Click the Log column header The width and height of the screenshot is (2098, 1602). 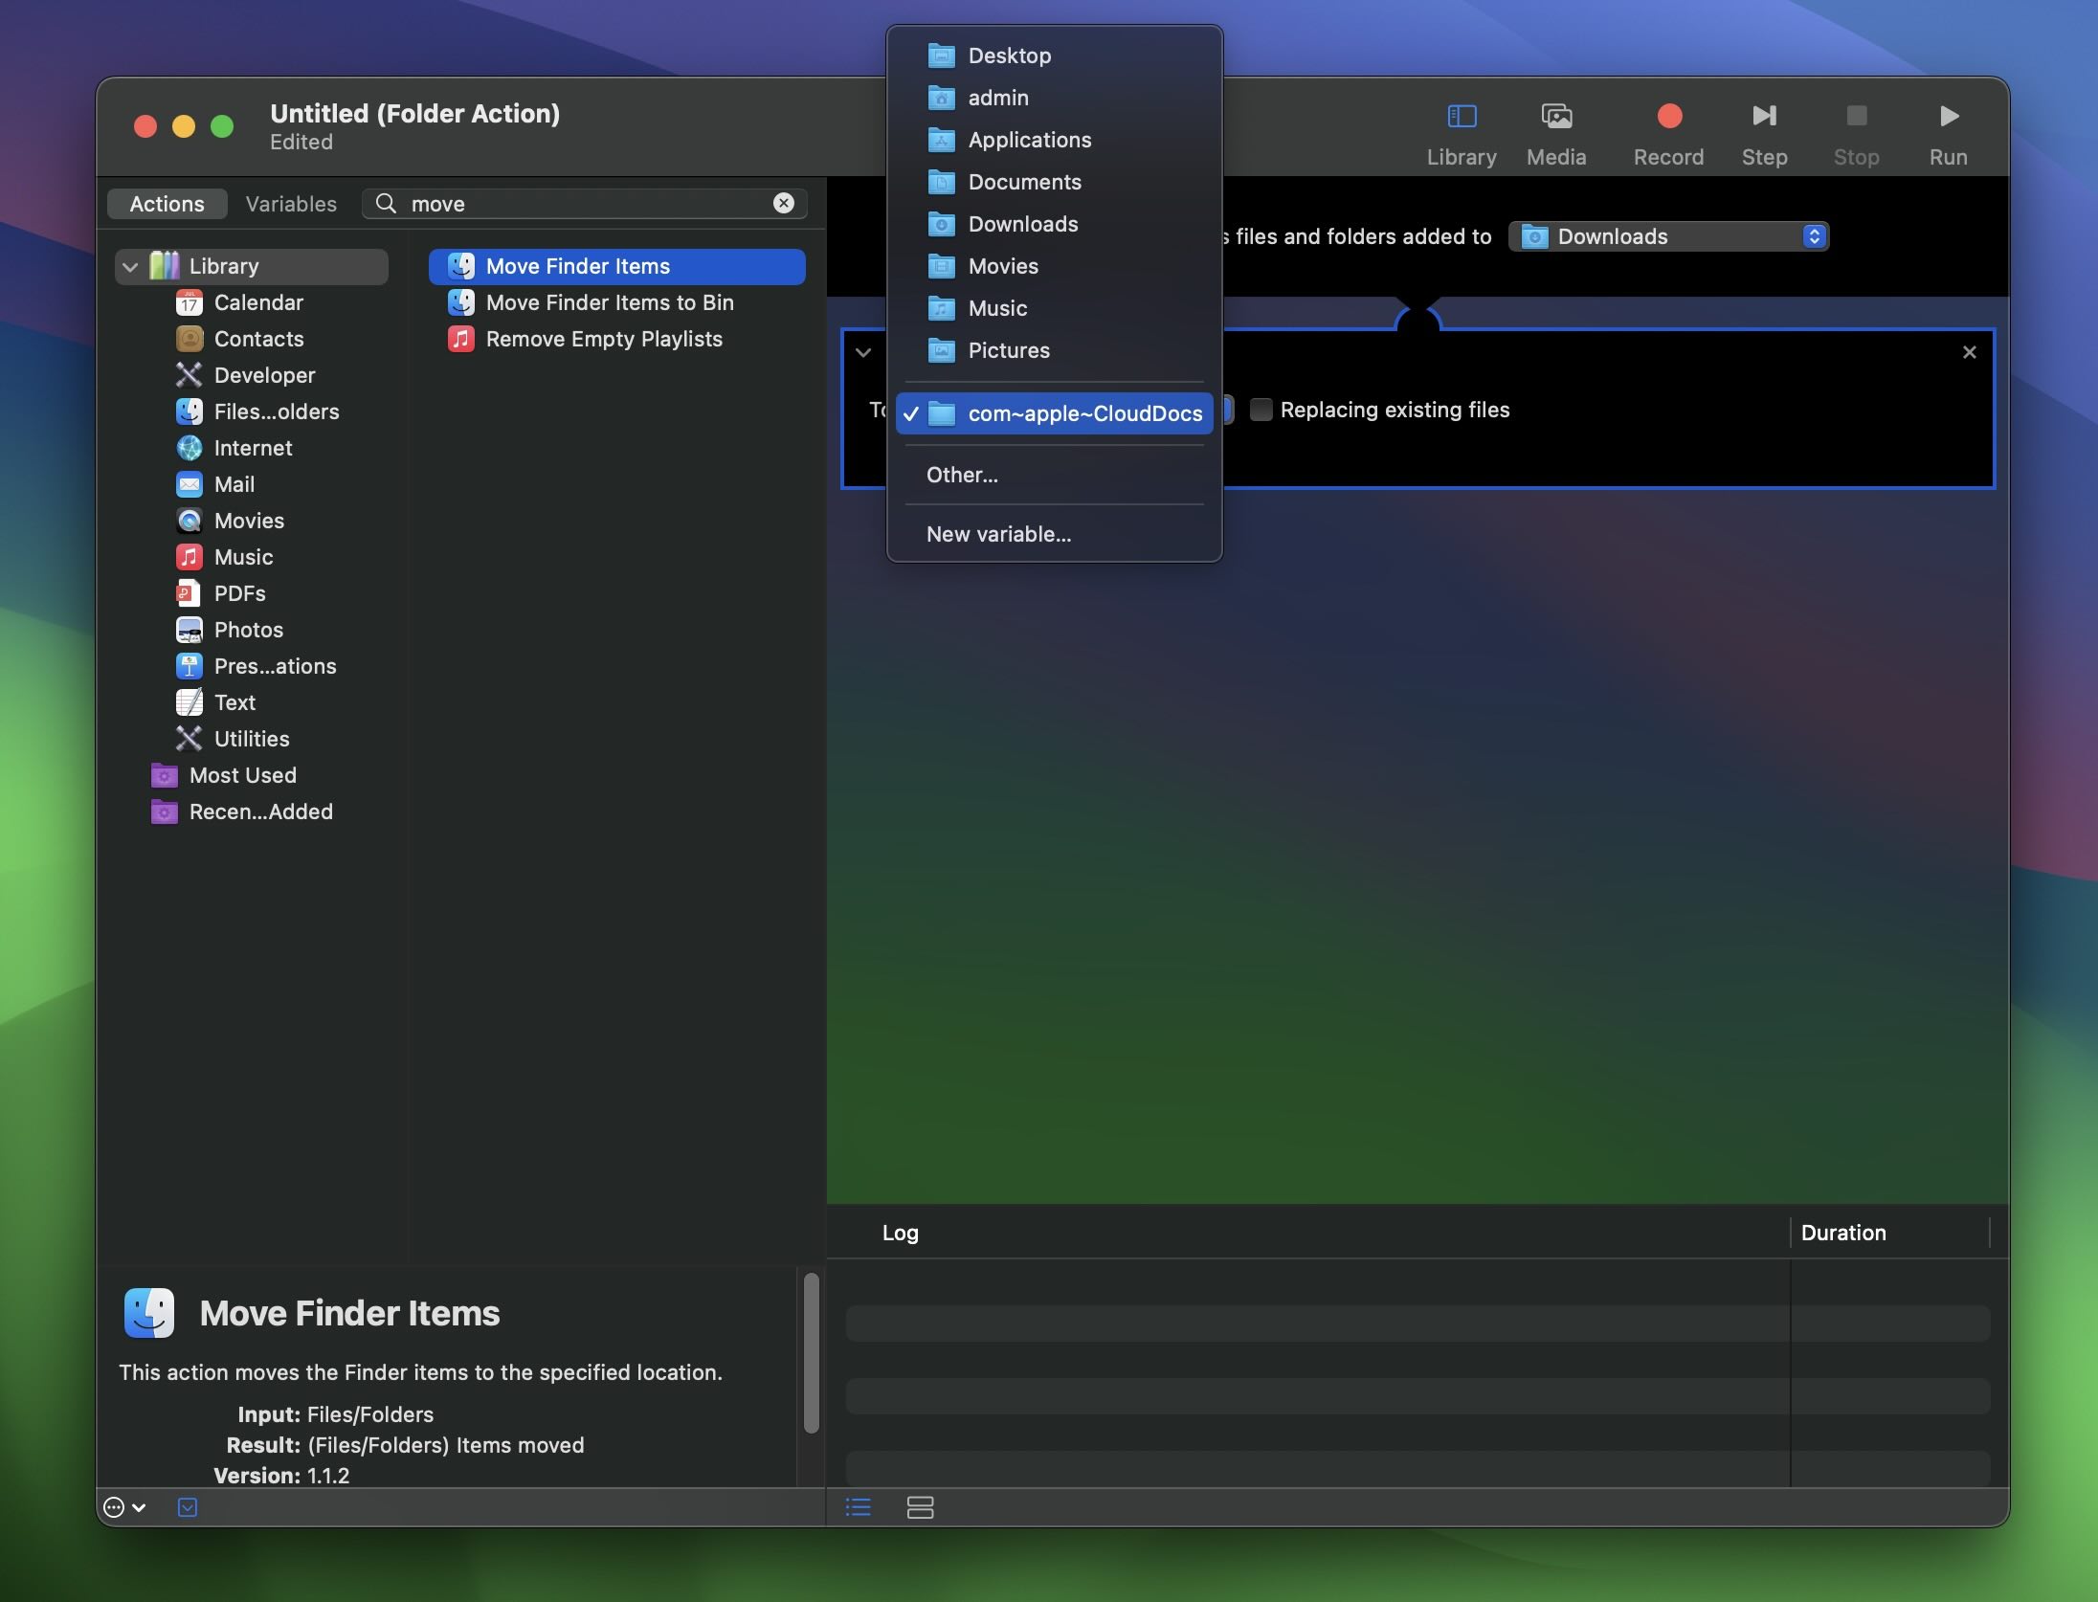coord(900,1233)
